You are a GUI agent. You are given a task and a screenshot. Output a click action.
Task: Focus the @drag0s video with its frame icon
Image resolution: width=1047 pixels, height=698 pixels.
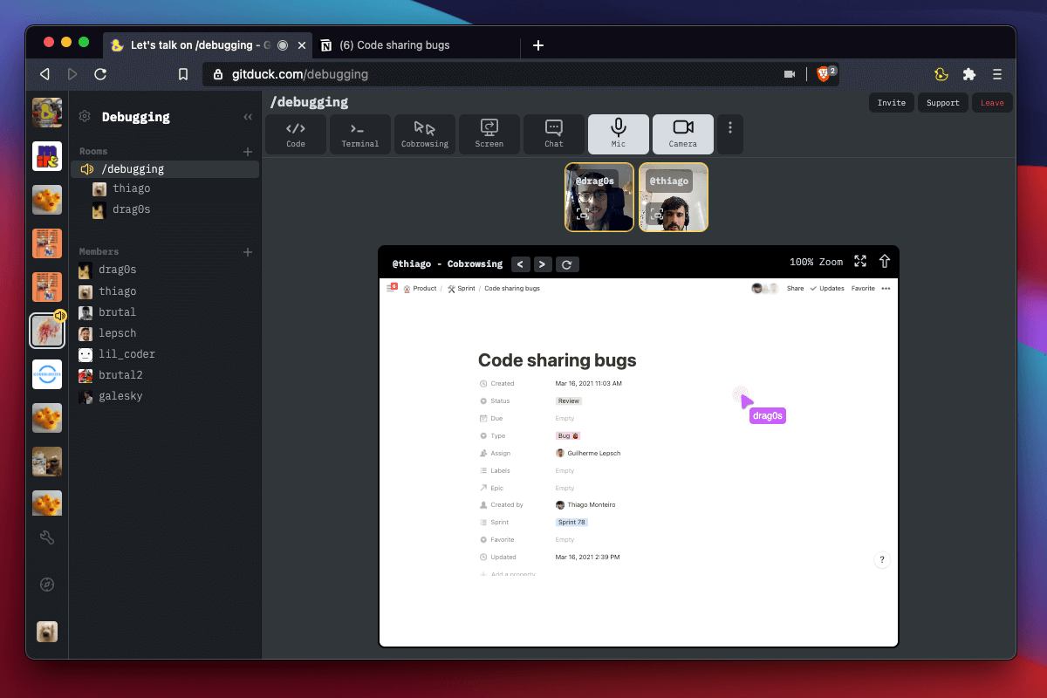pyautogui.click(x=583, y=214)
